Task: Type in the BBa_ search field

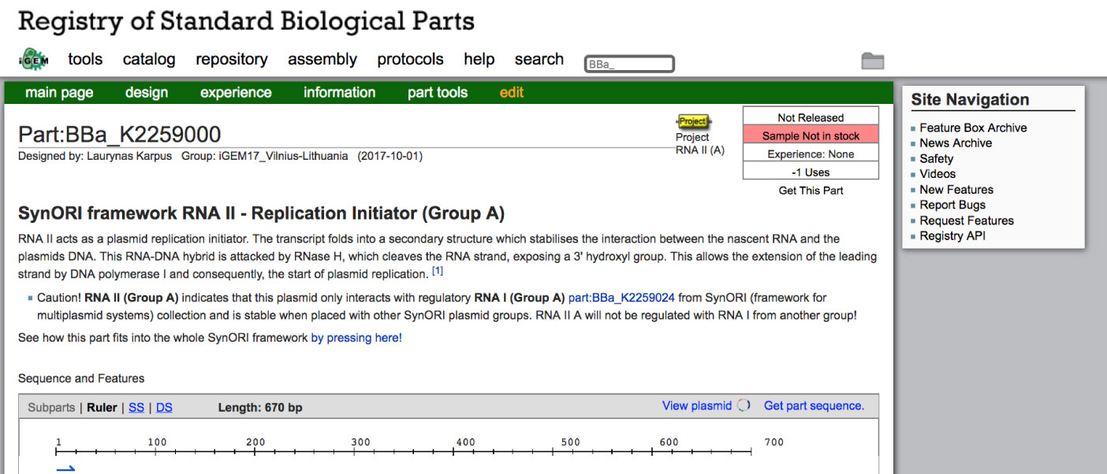Action: click(629, 65)
